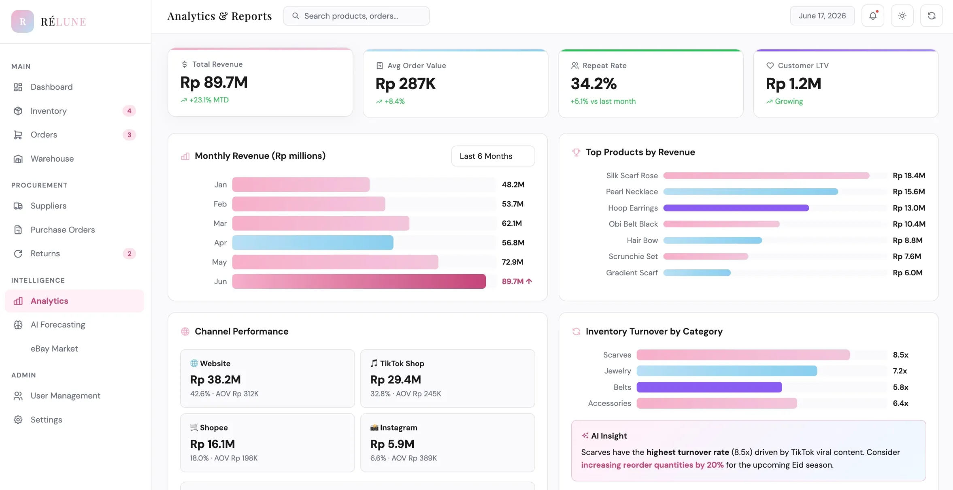Open Orders in the sidebar
Screen dimensions: 953x490
pyautogui.click(x=74, y=135)
